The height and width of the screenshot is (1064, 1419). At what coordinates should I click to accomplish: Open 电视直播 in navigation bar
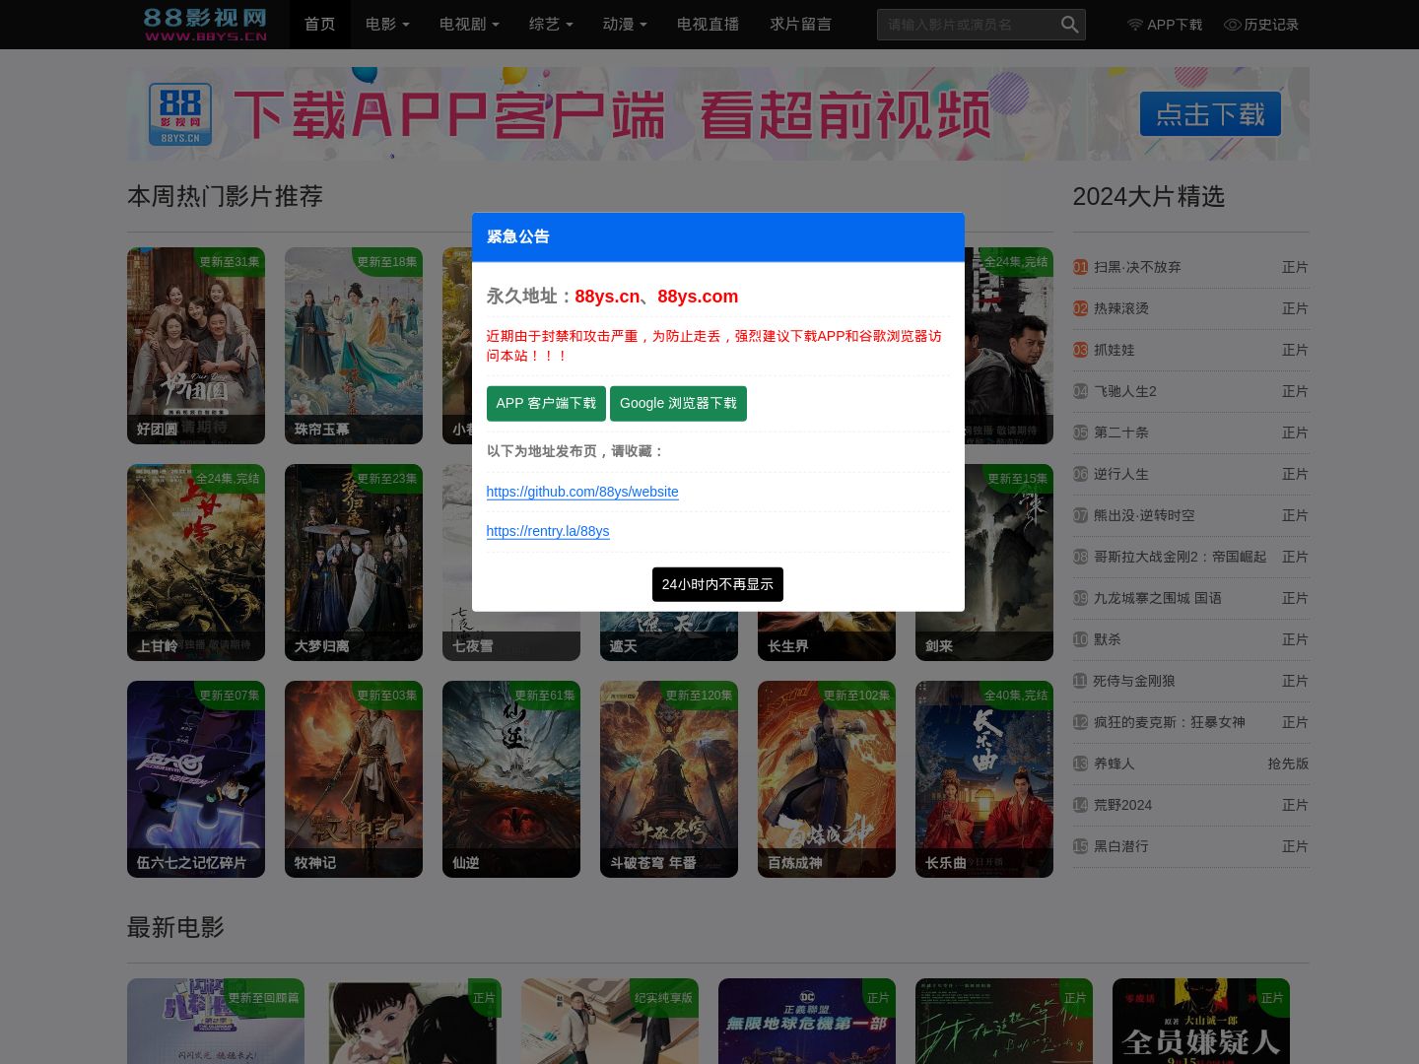pyautogui.click(x=709, y=25)
